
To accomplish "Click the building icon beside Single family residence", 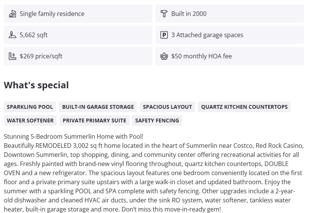I will (x=13, y=14).
